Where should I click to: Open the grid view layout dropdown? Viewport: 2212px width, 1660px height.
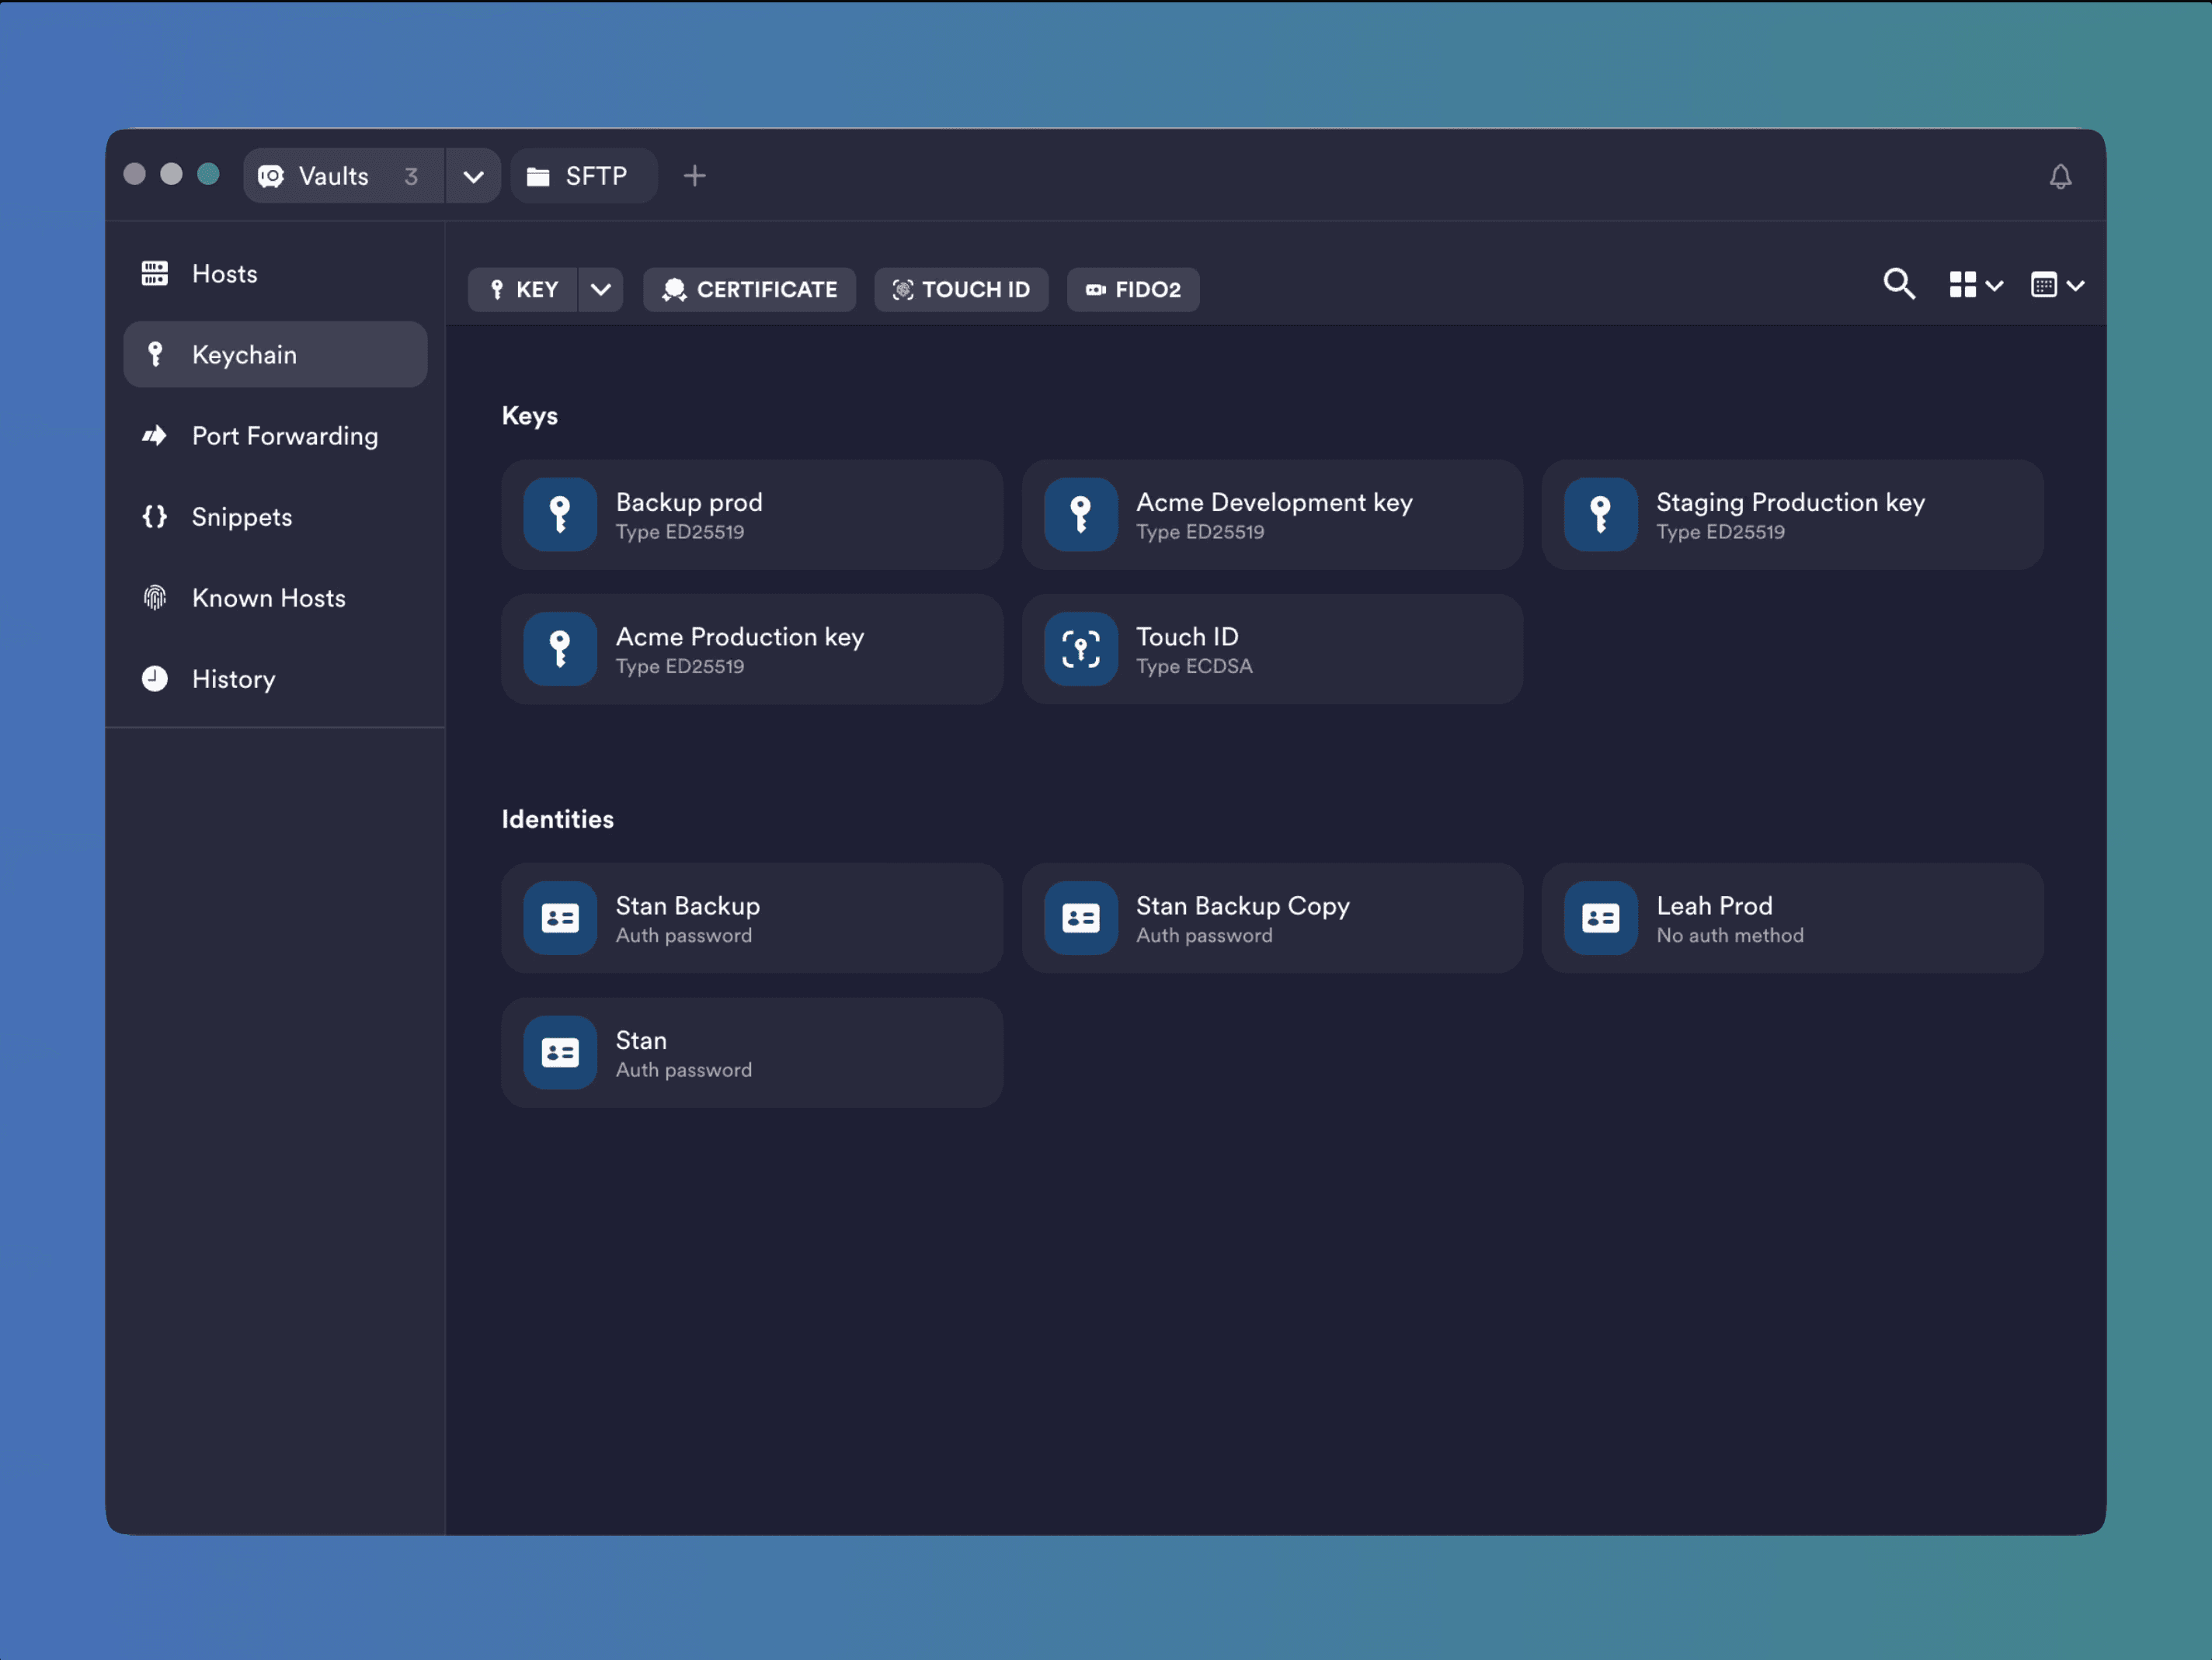pos(1975,286)
